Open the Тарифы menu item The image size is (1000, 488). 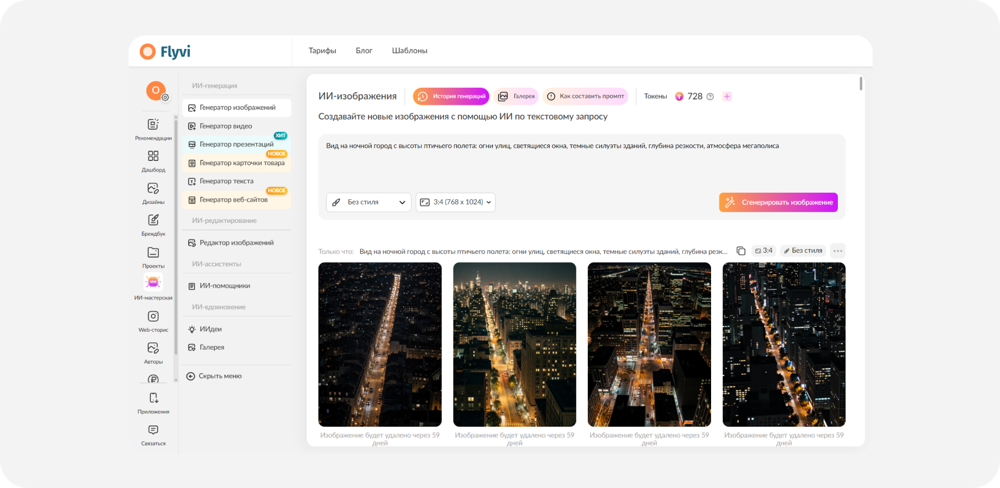point(323,51)
